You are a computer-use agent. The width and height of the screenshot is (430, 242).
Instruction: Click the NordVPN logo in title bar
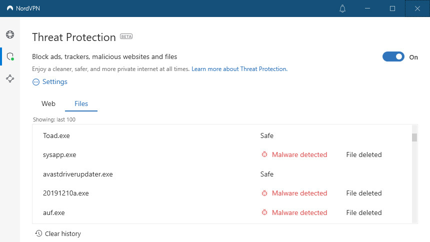pos(10,8)
